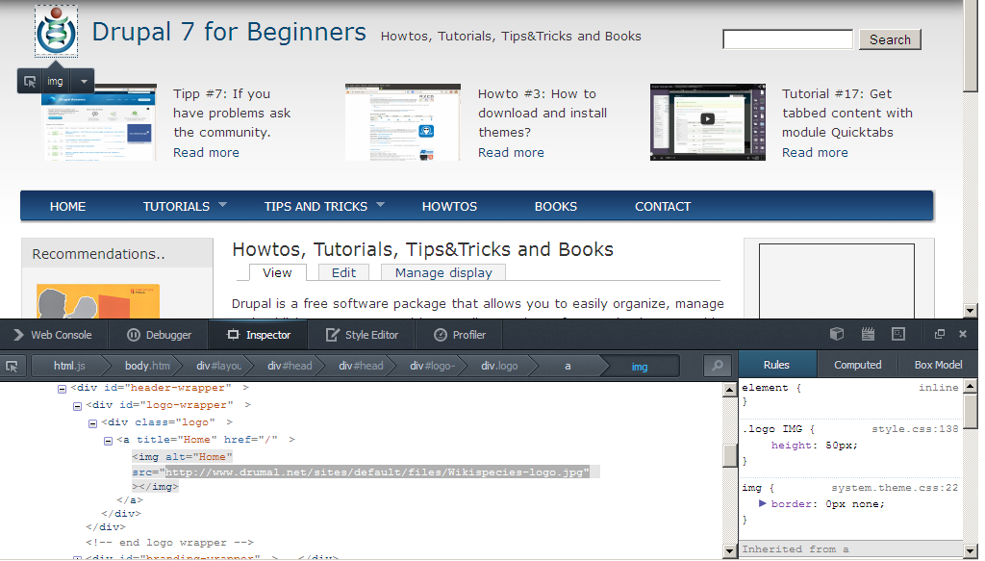The height and width of the screenshot is (561, 985).
Task: Click the markup scrollbar up arrow
Action: pyautogui.click(x=729, y=390)
